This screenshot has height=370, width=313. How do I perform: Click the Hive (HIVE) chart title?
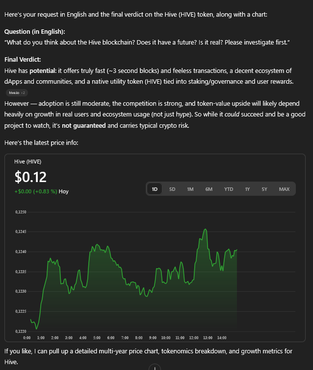(28, 162)
